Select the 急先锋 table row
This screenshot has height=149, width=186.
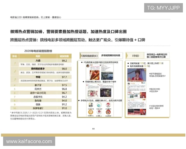[x=41, y=101]
